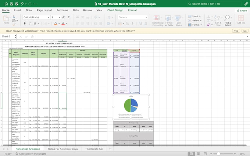Screen dimensions: 250x156
Task: Click the zoom out minus button
Action: 211,154
